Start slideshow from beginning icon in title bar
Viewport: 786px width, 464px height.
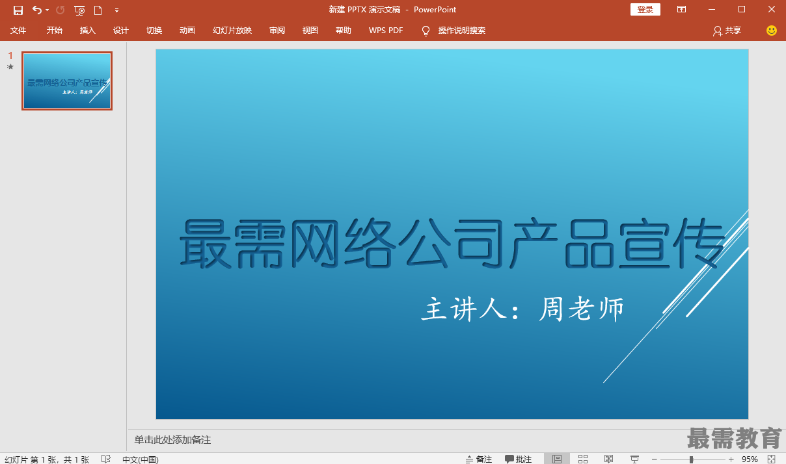coord(79,10)
